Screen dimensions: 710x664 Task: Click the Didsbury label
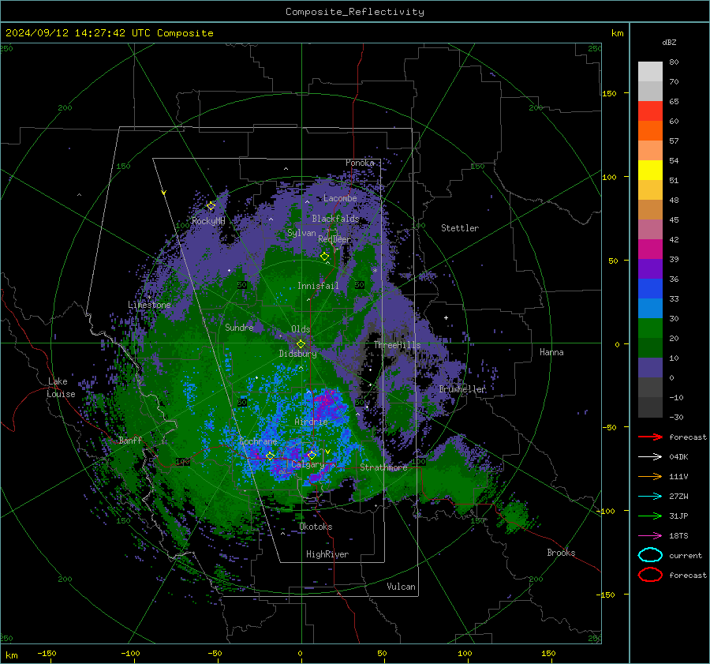tap(297, 354)
